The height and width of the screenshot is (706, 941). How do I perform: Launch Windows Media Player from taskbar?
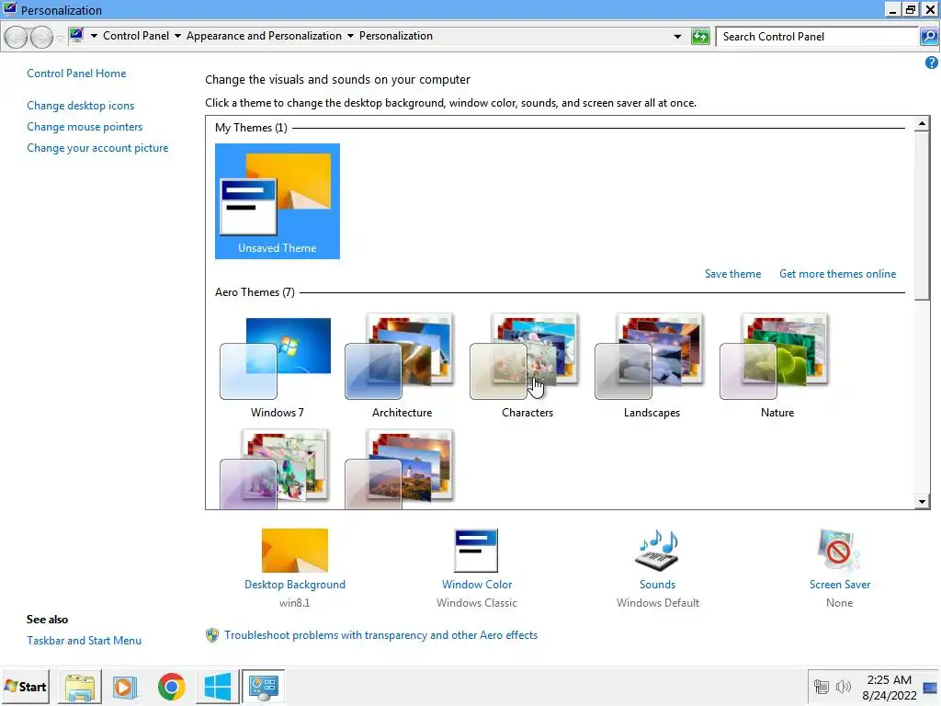(x=125, y=687)
